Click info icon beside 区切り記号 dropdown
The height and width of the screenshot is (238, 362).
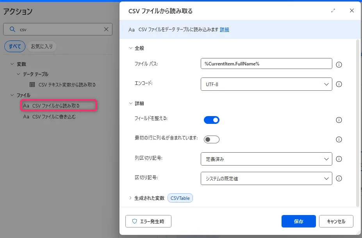pyautogui.click(x=339, y=178)
